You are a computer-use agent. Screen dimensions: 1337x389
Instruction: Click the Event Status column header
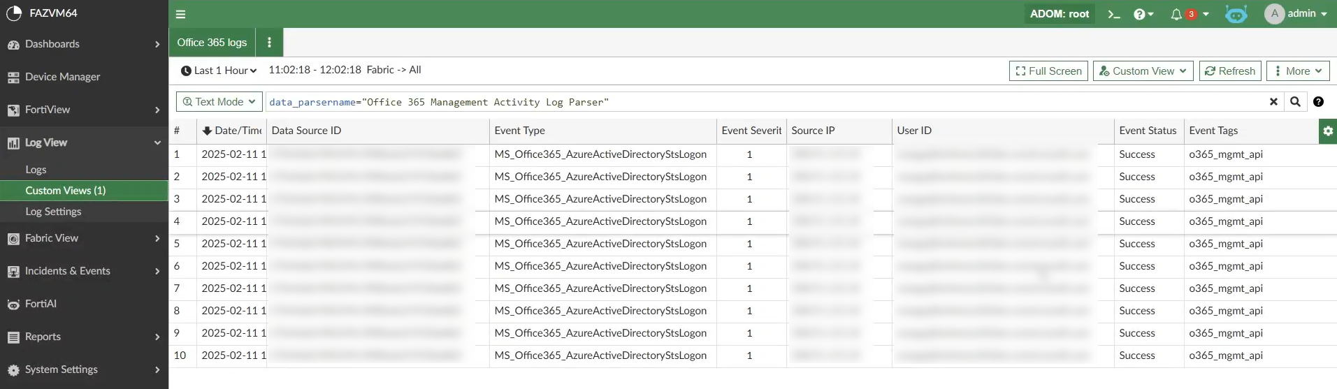[x=1148, y=131]
